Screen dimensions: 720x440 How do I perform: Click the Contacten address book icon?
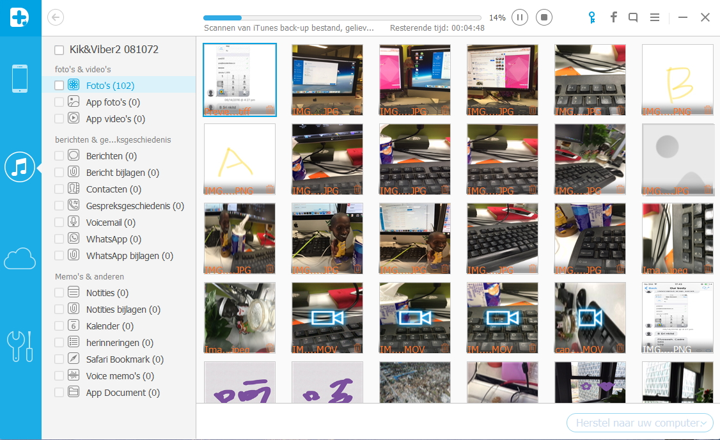click(x=74, y=188)
